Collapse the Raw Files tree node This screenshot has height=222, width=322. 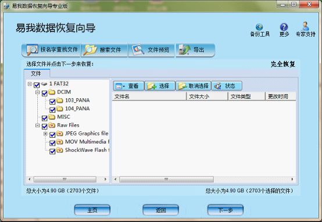tap(37, 125)
